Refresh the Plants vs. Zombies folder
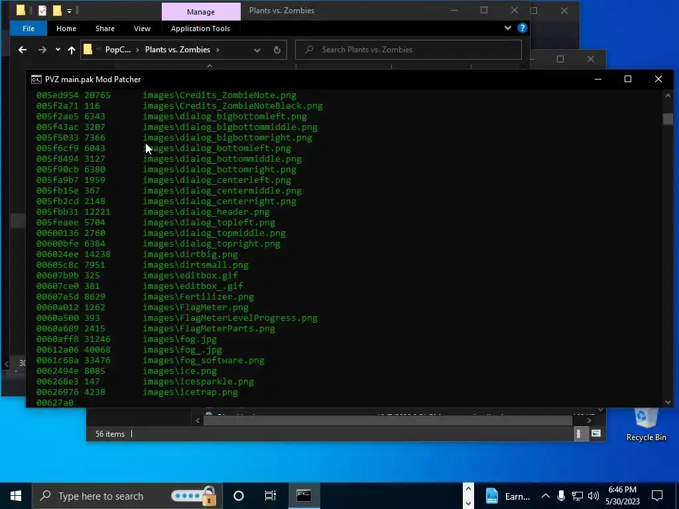This screenshot has height=509, width=679. tap(277, 50)
